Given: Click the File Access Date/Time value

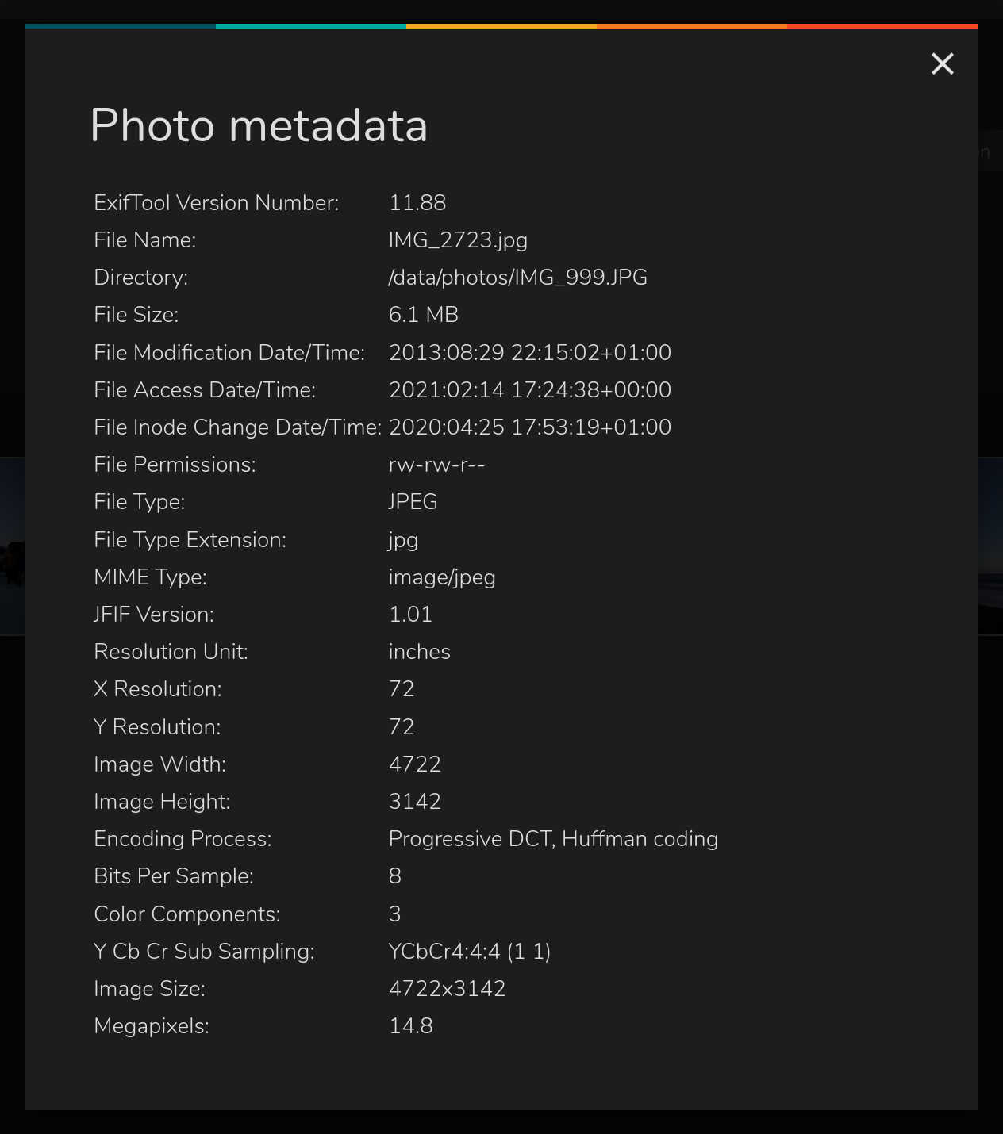Looking at the screenshot, I should 529,389.
